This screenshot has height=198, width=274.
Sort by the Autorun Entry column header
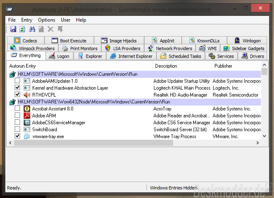80,66
